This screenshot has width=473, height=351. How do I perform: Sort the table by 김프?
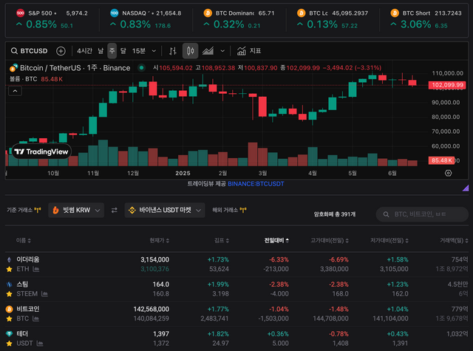(x=222, y=240)
